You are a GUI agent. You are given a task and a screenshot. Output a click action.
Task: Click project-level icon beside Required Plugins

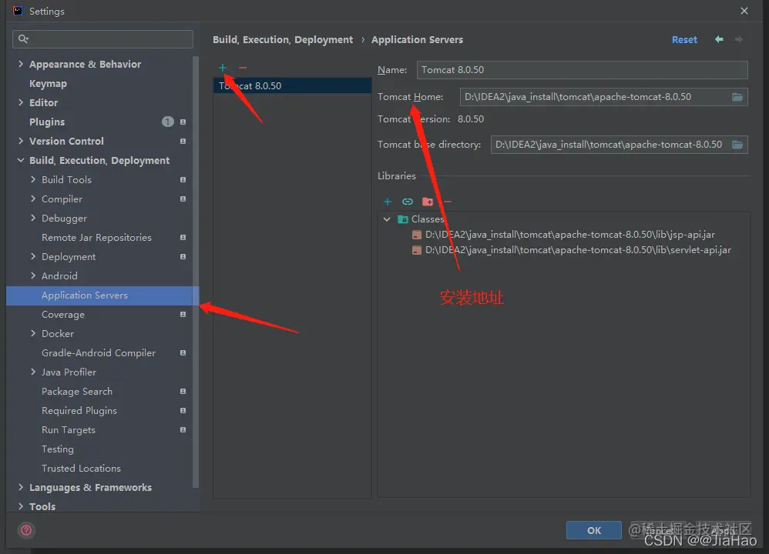point(183,410)
